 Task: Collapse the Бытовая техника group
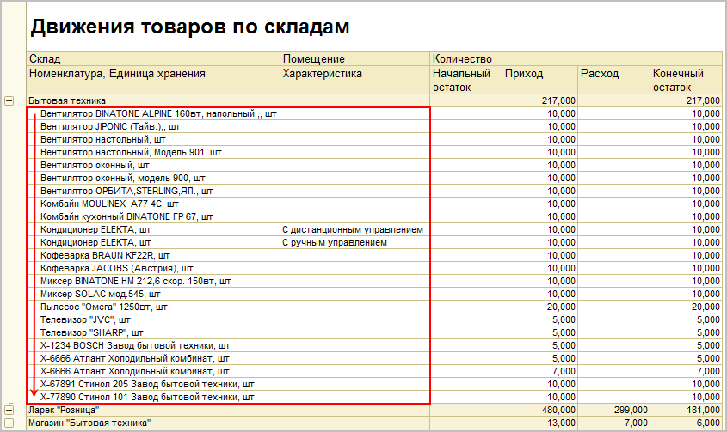9,100
